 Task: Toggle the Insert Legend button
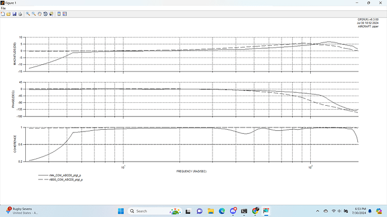coord(64,14)
